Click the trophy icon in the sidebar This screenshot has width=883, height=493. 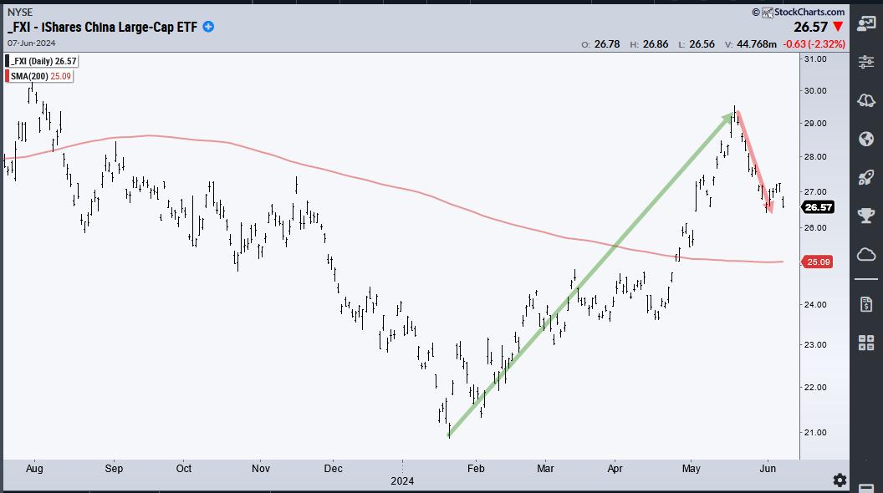[866, 216]
